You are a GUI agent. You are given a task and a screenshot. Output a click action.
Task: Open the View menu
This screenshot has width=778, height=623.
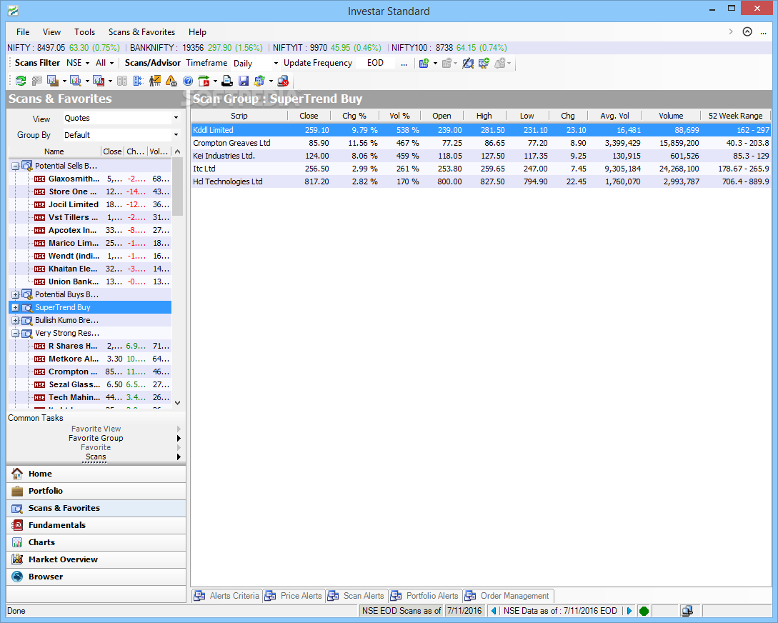point(51,31)
